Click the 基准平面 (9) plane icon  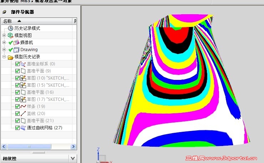pyautogui.click(x=23, y=71)
